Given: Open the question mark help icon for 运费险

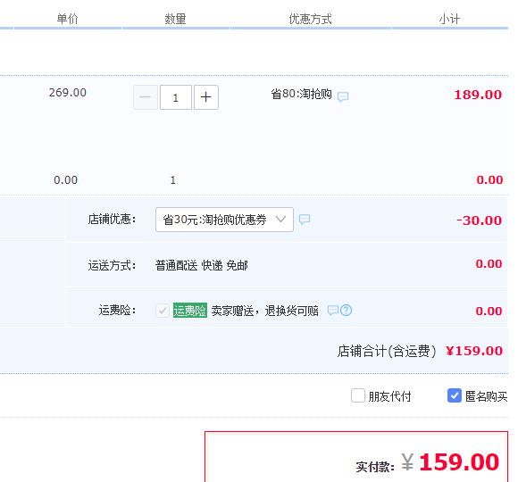Looking at the screenshot, I should [346, 311].
